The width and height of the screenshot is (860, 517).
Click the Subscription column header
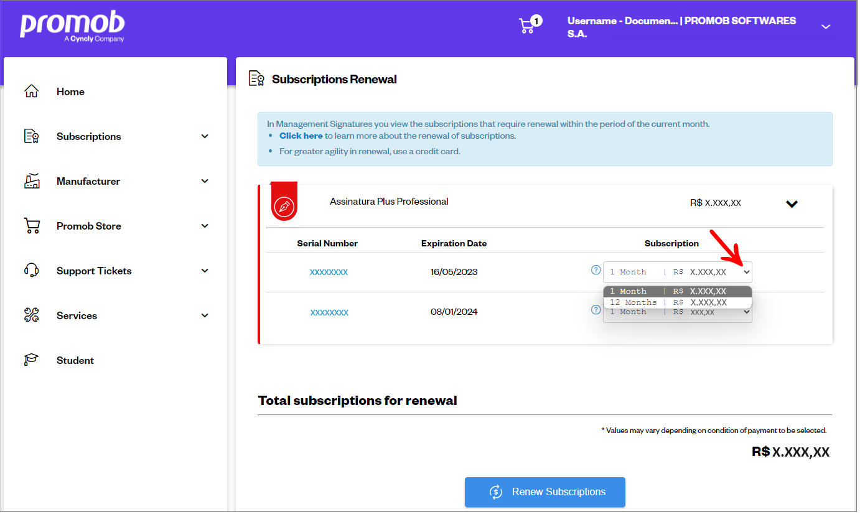(x=671, y=243)
